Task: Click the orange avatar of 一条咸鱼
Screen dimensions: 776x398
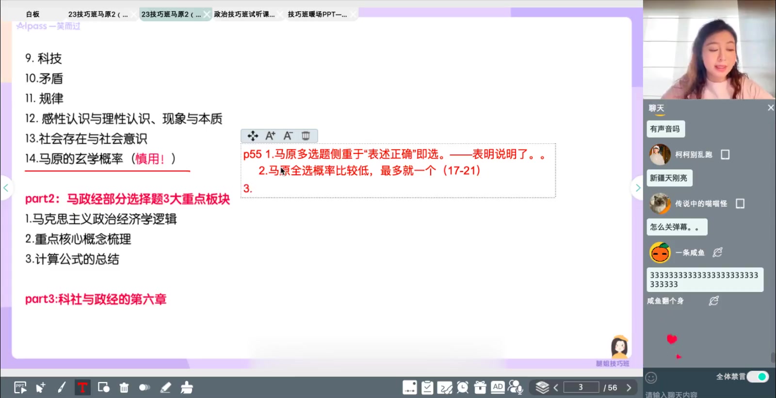Action: (x=660, y=252)
